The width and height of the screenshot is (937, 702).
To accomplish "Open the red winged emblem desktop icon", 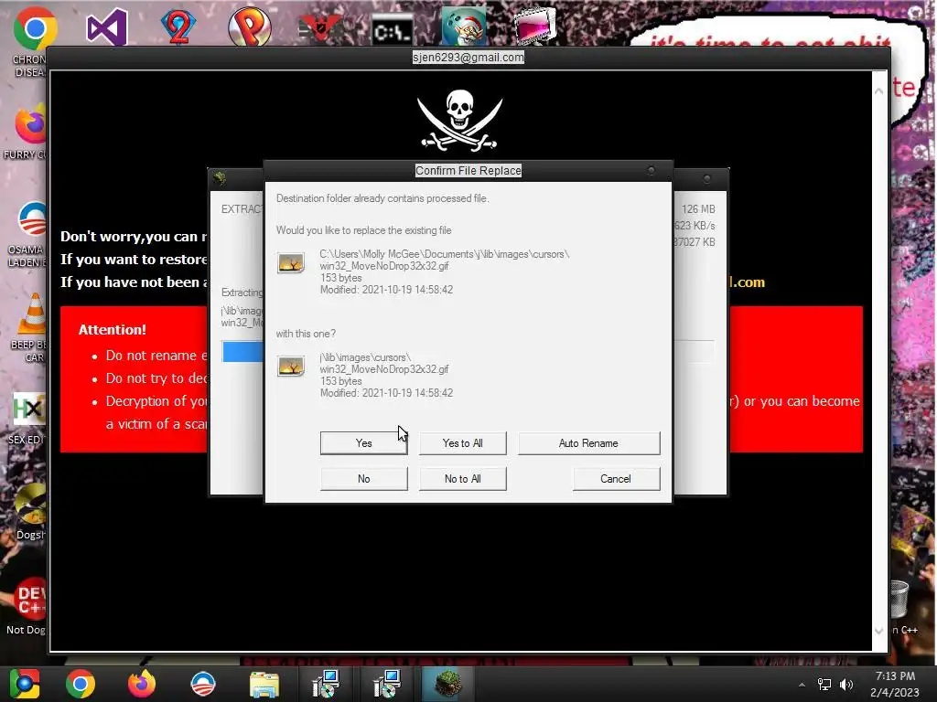I will [319, 28].
